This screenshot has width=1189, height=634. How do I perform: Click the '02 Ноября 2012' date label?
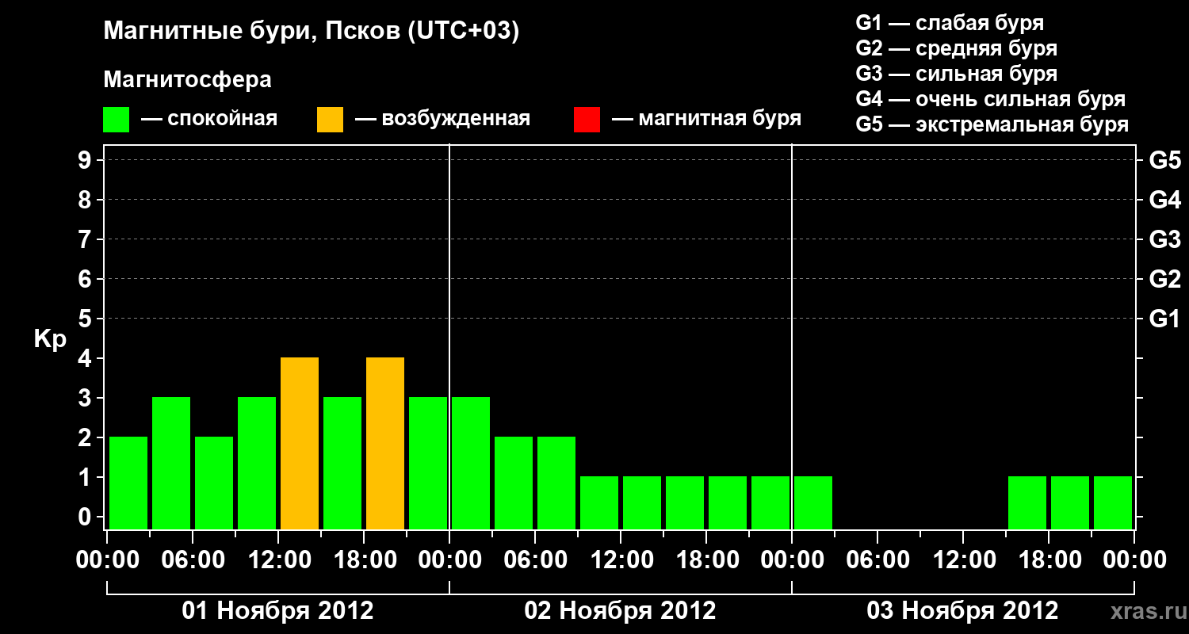[x=621, y=610]
